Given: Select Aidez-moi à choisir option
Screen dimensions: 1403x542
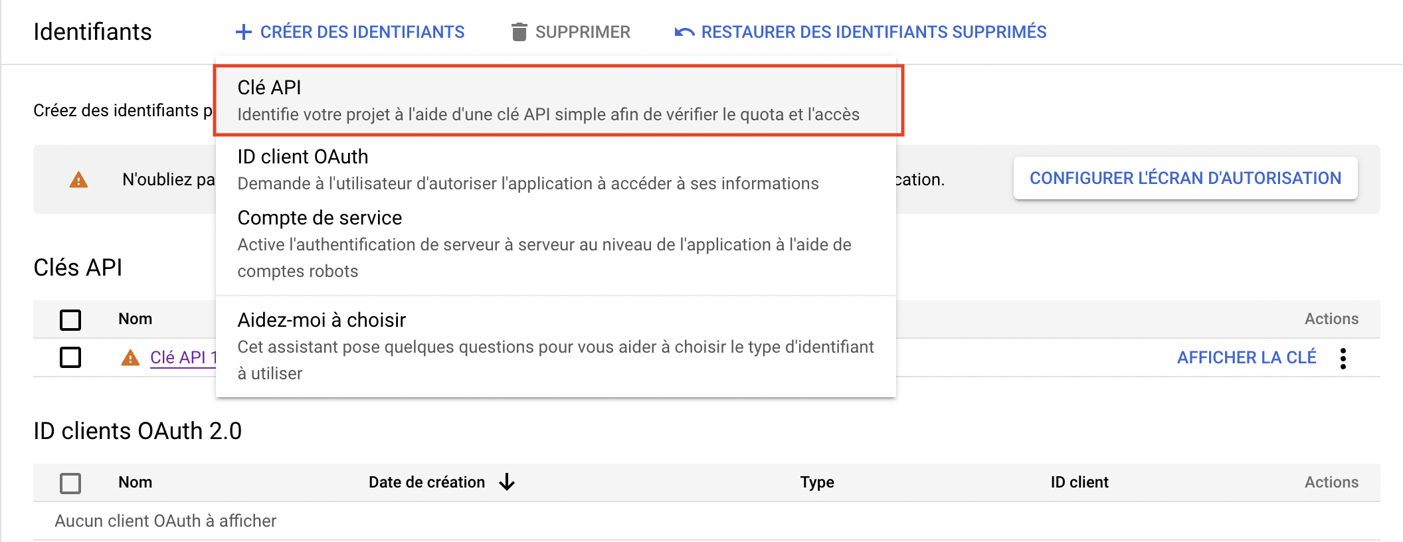Looking at the screenshot, I should pos(557,346).
